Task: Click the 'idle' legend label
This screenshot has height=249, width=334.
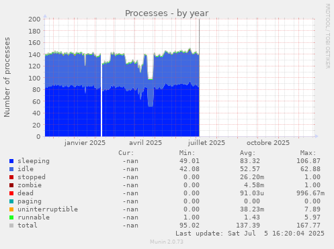Action: coord(26,169)
